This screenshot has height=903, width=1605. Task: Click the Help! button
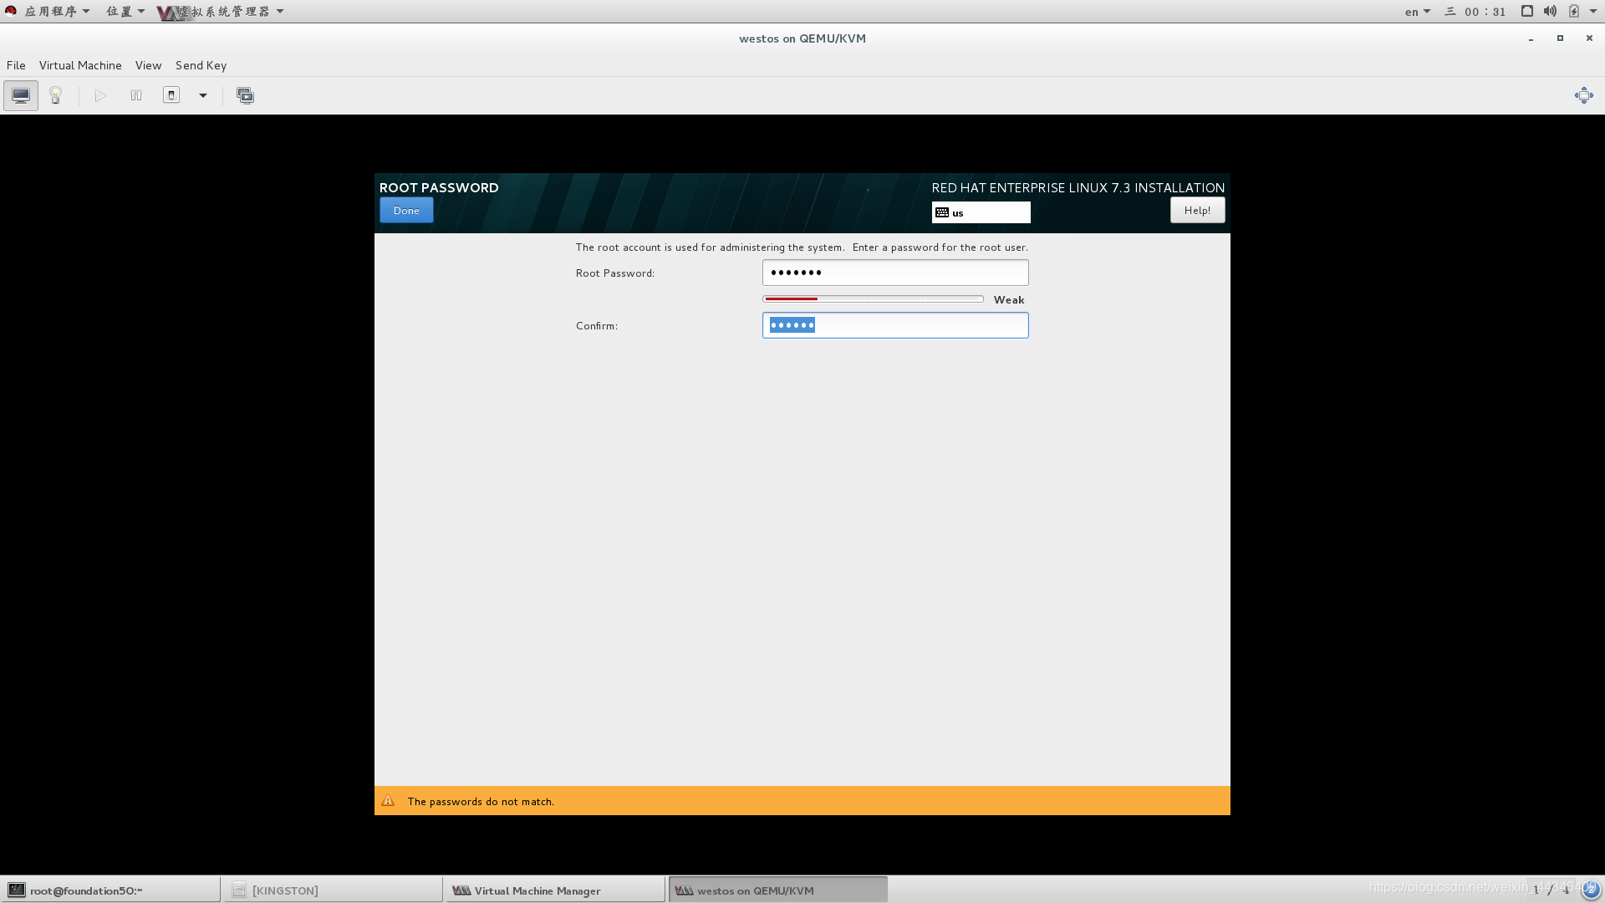pos(1197,210)
